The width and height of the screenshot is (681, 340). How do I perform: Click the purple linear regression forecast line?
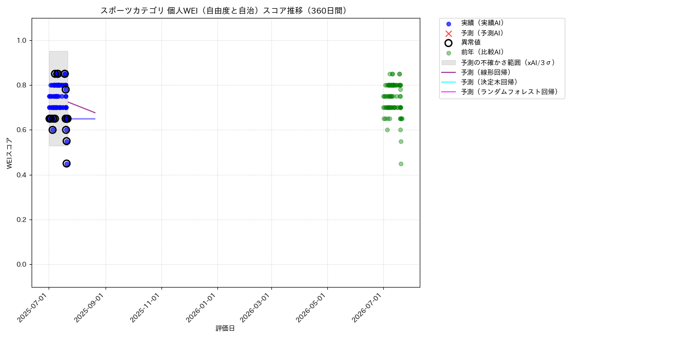pyautogui.click(x=81, y=107)
